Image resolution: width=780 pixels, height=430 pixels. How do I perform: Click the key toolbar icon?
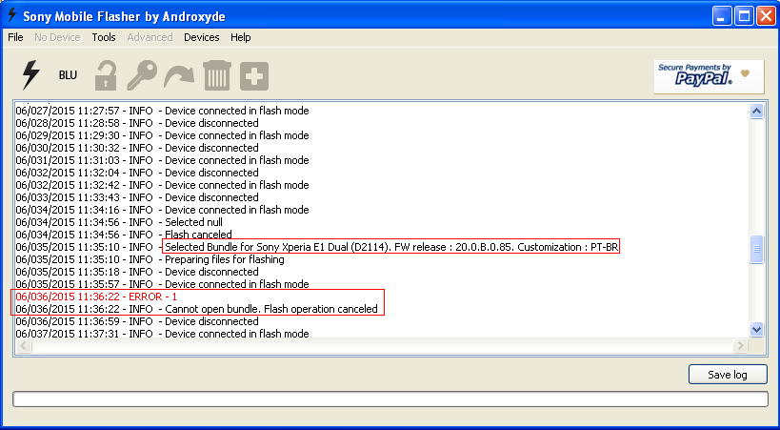coord(142,75)
